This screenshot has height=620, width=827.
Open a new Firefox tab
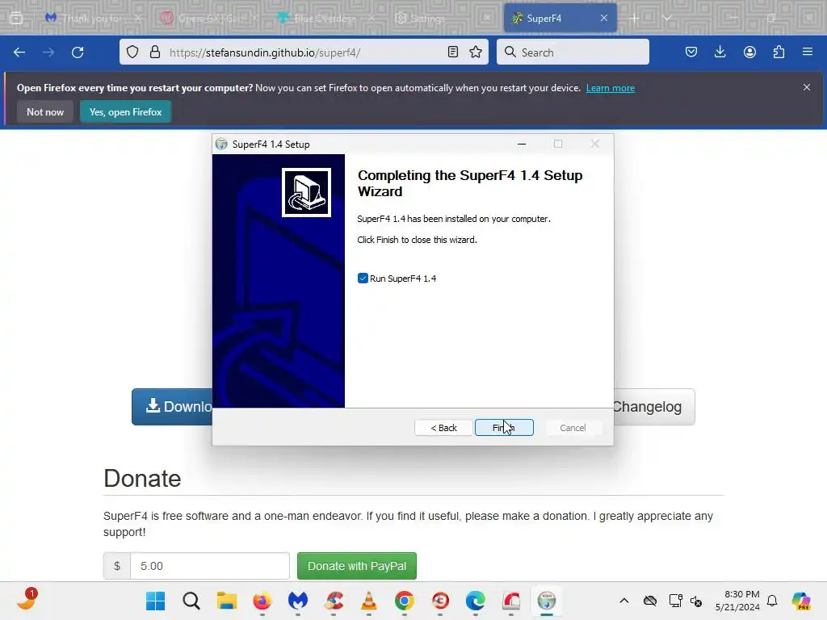[x=635, y=19]
